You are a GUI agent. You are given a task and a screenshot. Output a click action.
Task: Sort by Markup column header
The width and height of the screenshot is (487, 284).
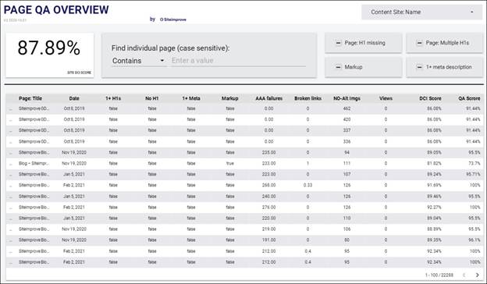229,98
